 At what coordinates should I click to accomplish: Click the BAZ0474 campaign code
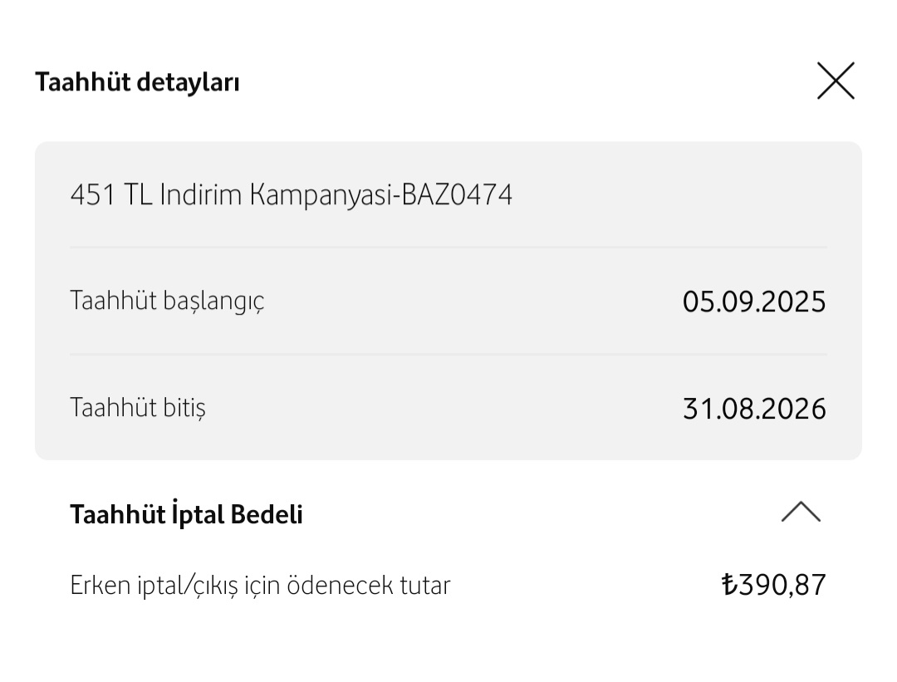tap(458, 195)
